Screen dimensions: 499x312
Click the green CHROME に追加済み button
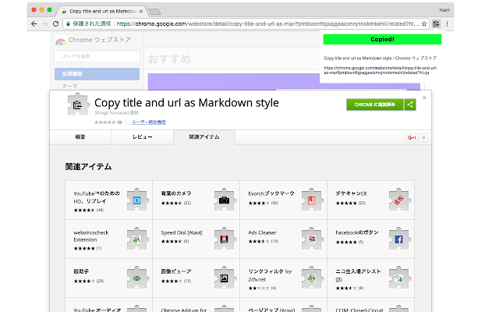tap(375, 105)
